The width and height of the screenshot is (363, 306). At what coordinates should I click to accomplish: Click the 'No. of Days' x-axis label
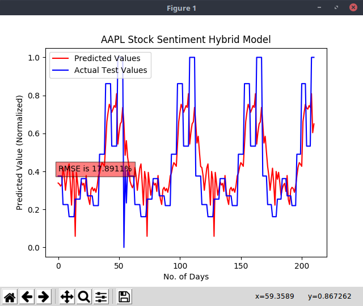pos(186,277)
